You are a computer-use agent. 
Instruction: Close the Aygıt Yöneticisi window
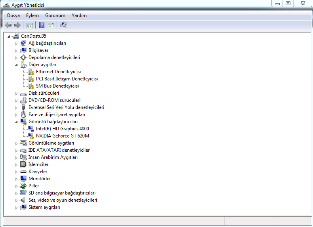click(303, 4)
